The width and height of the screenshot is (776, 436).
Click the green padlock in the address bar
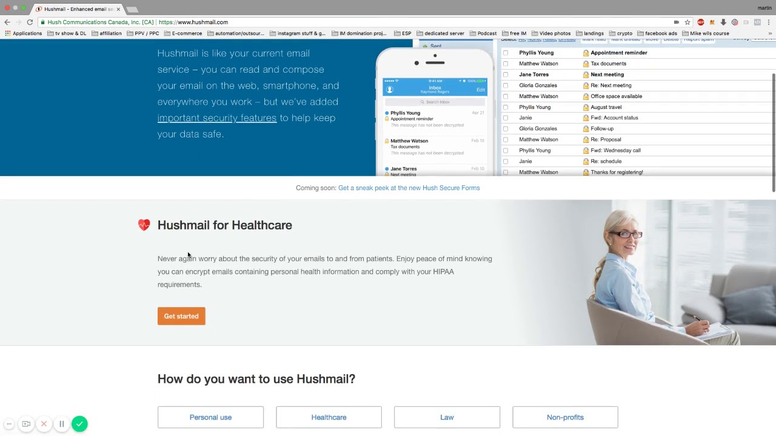click(43, 22)
